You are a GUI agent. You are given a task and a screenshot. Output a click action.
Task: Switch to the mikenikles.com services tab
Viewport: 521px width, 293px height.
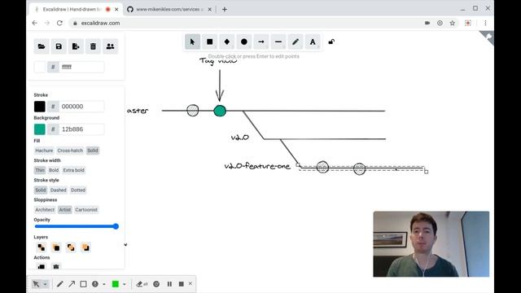(169, 9)
